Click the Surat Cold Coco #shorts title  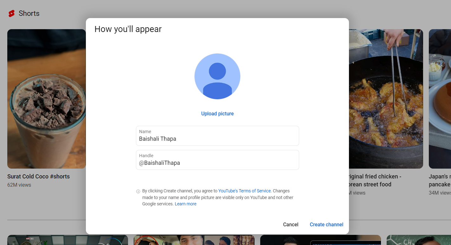point(39,177)
